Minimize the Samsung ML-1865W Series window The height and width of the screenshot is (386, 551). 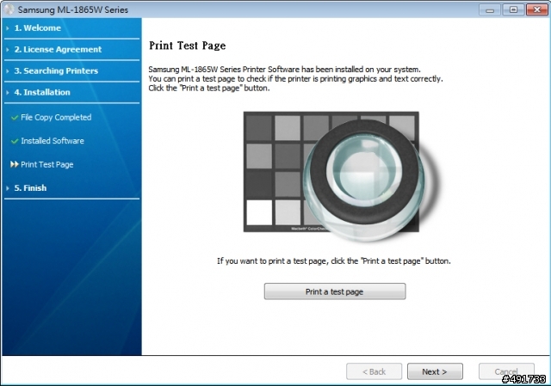490,9
